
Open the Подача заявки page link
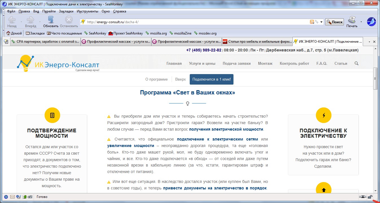click(x=237, y=63)
